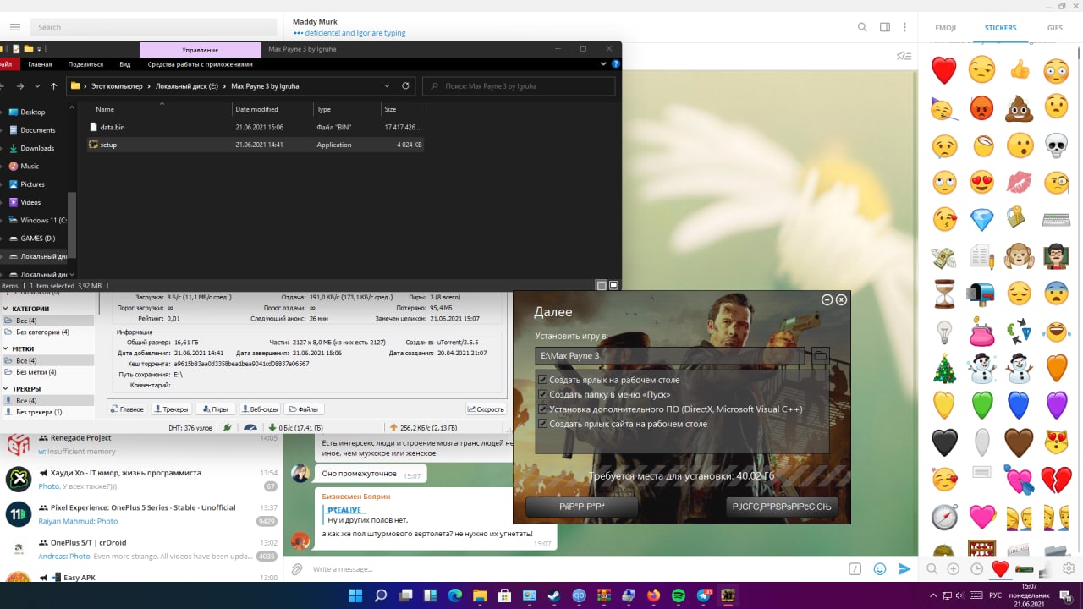This screenshot has height=609, width=1083.
Task: Switch to the EMOJI tab
Action: [945, 28]
